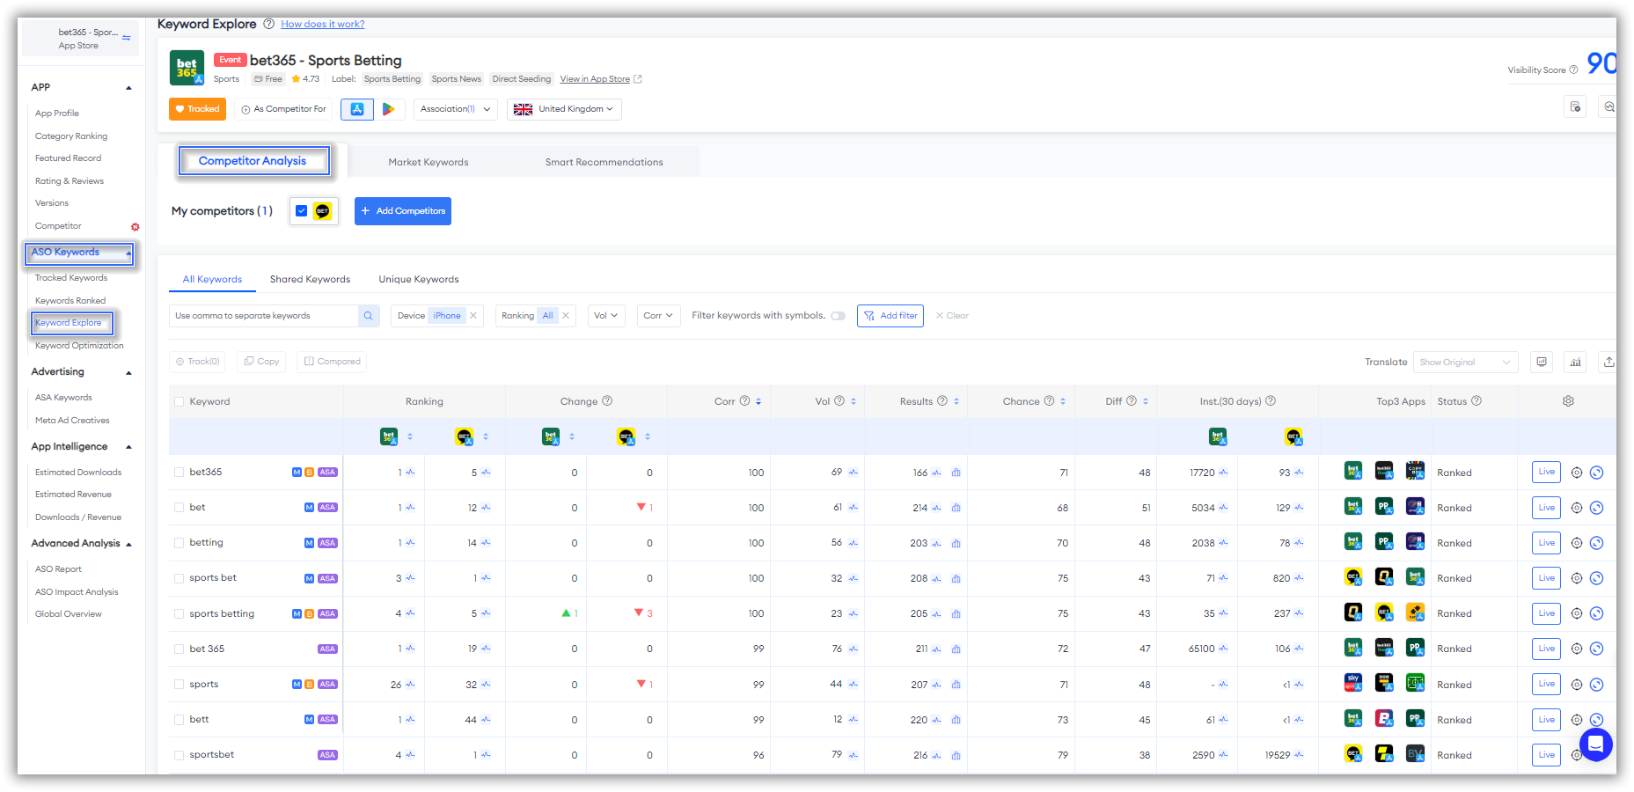The width and height of the screenshot is (1634, 792).
Task: Open the Show Original translate dropdown
Action: [1465, 363]
